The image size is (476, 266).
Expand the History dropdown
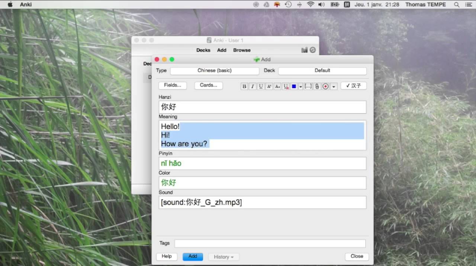pyautogui.click(x=224, y=257)
